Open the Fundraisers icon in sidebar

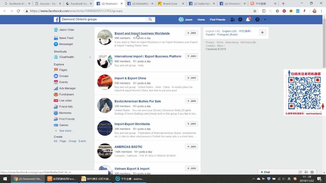(56, 94)
